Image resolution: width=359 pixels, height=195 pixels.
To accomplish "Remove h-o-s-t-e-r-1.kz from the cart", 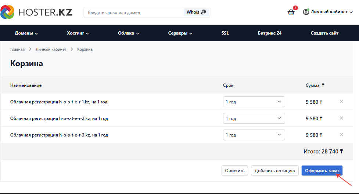I will (x=341, y=102).
